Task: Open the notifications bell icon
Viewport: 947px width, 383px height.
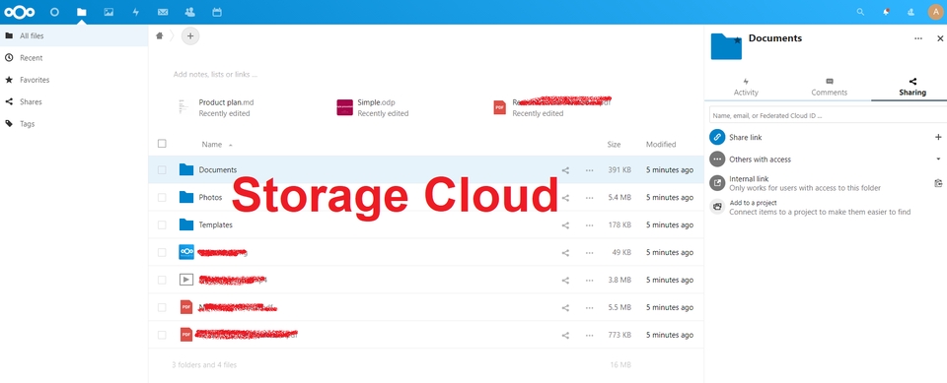Action: coord(886,12)
